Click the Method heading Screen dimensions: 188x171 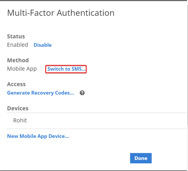point(18,60)
